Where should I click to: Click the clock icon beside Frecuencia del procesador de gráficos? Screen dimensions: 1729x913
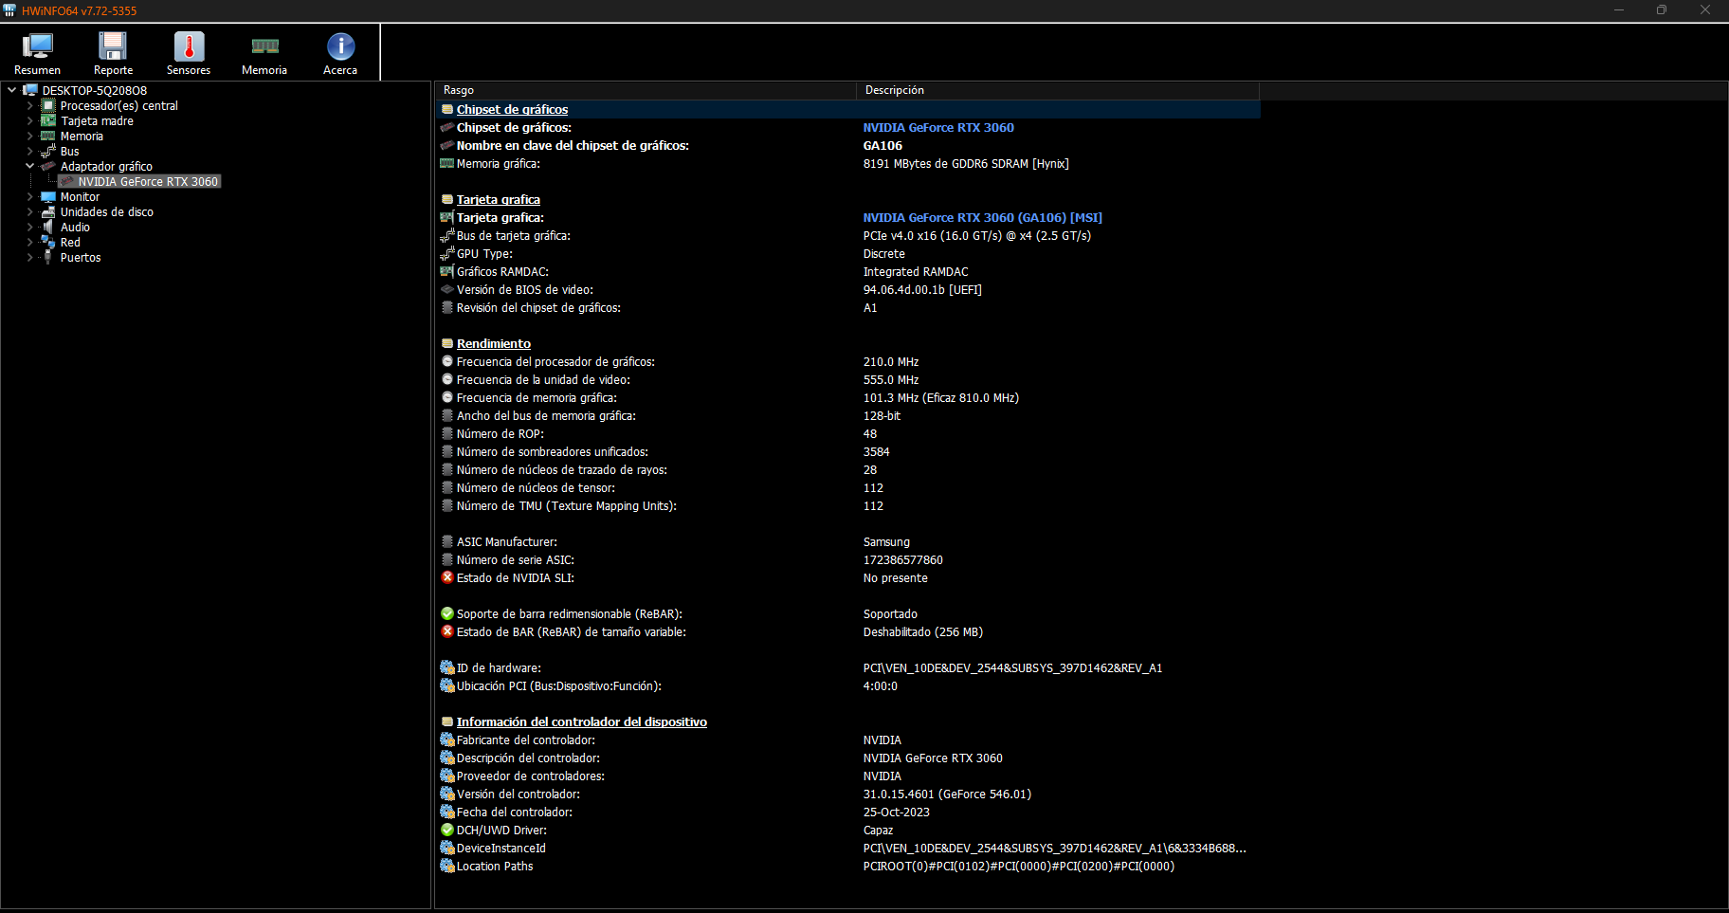447,361
